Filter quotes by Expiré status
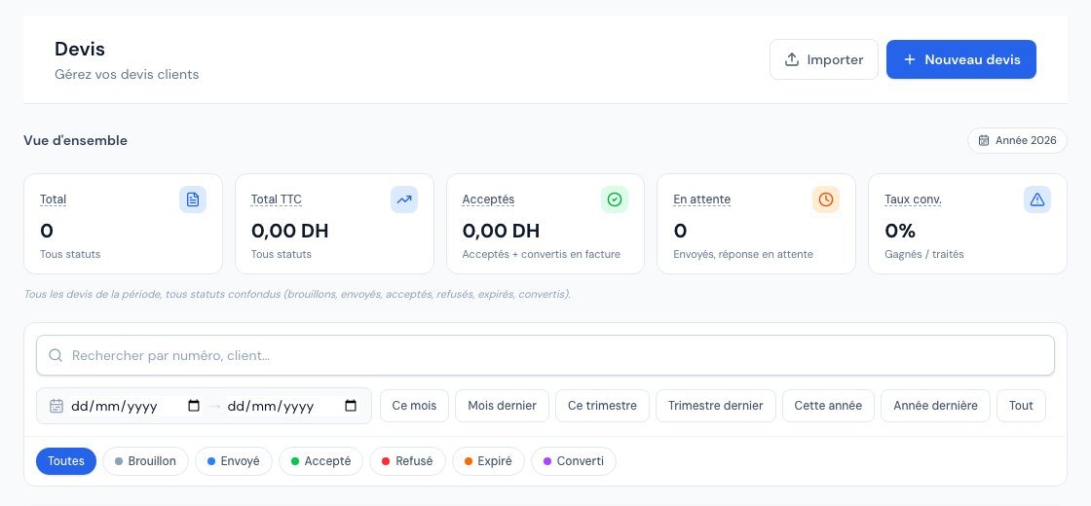The image size is (1091, 506). coord(488,461)
